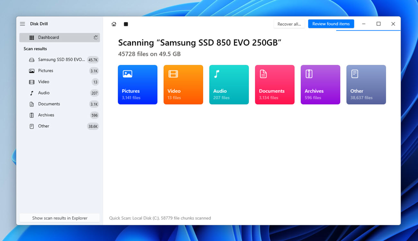Open Samsung SSD 850 EVO scan results
Screen dimensions: 418x241
pyautogui.click(x=60, y=60)
